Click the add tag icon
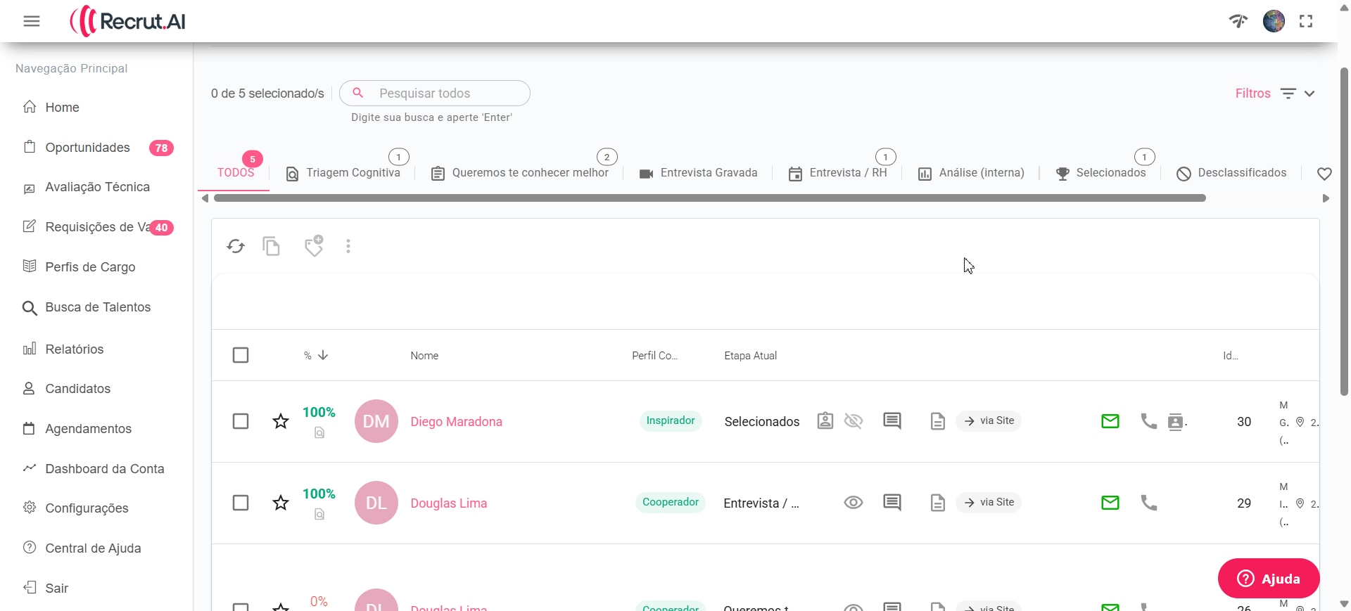This screenshot has width=1351, height=611. (x=313, y=246)
